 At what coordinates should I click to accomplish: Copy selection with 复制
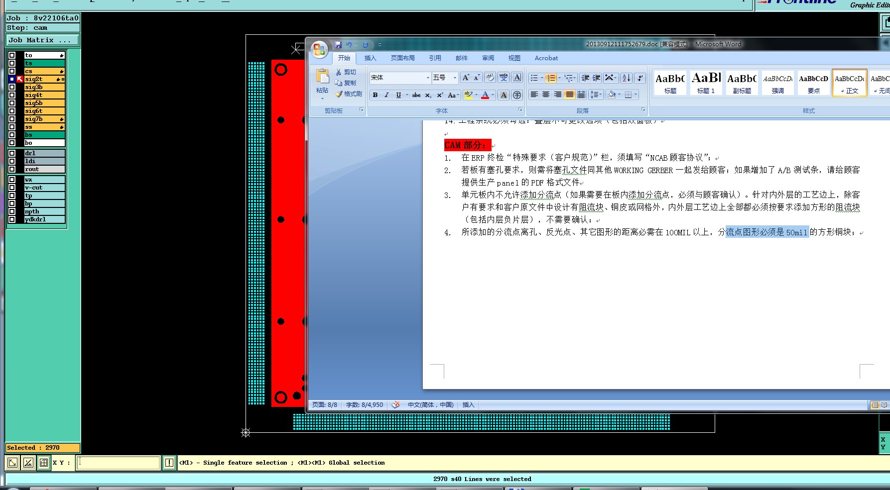(346, 83)
